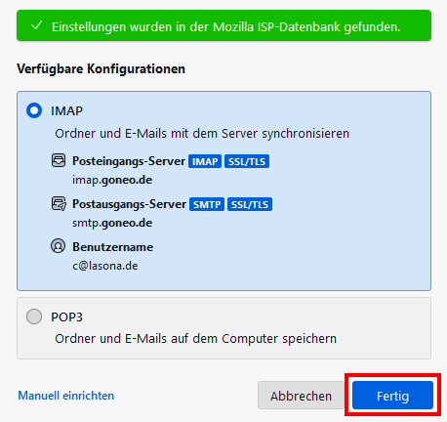Viewport: 447px width, 422px height.
Task: Click the SSL/TLS badge on Posteingangs-Server
Action: click(247, 161)
